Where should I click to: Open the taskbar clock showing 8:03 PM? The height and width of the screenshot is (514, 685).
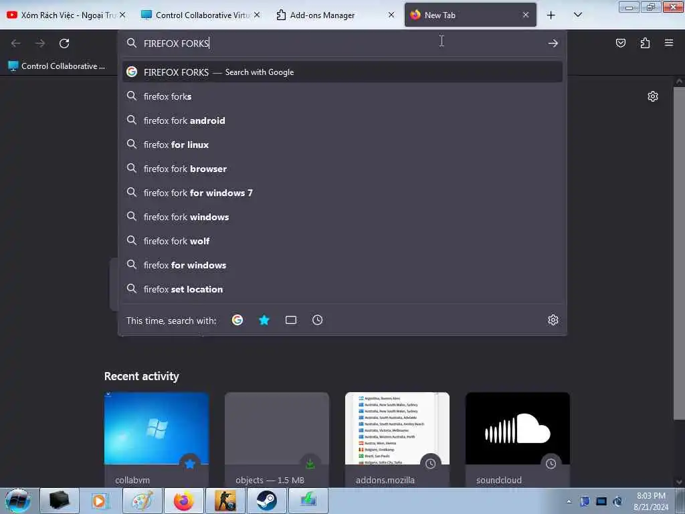(x=651, y=501)
